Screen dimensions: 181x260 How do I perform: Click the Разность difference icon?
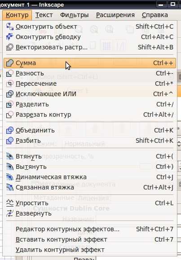click(x=9, y=73)
